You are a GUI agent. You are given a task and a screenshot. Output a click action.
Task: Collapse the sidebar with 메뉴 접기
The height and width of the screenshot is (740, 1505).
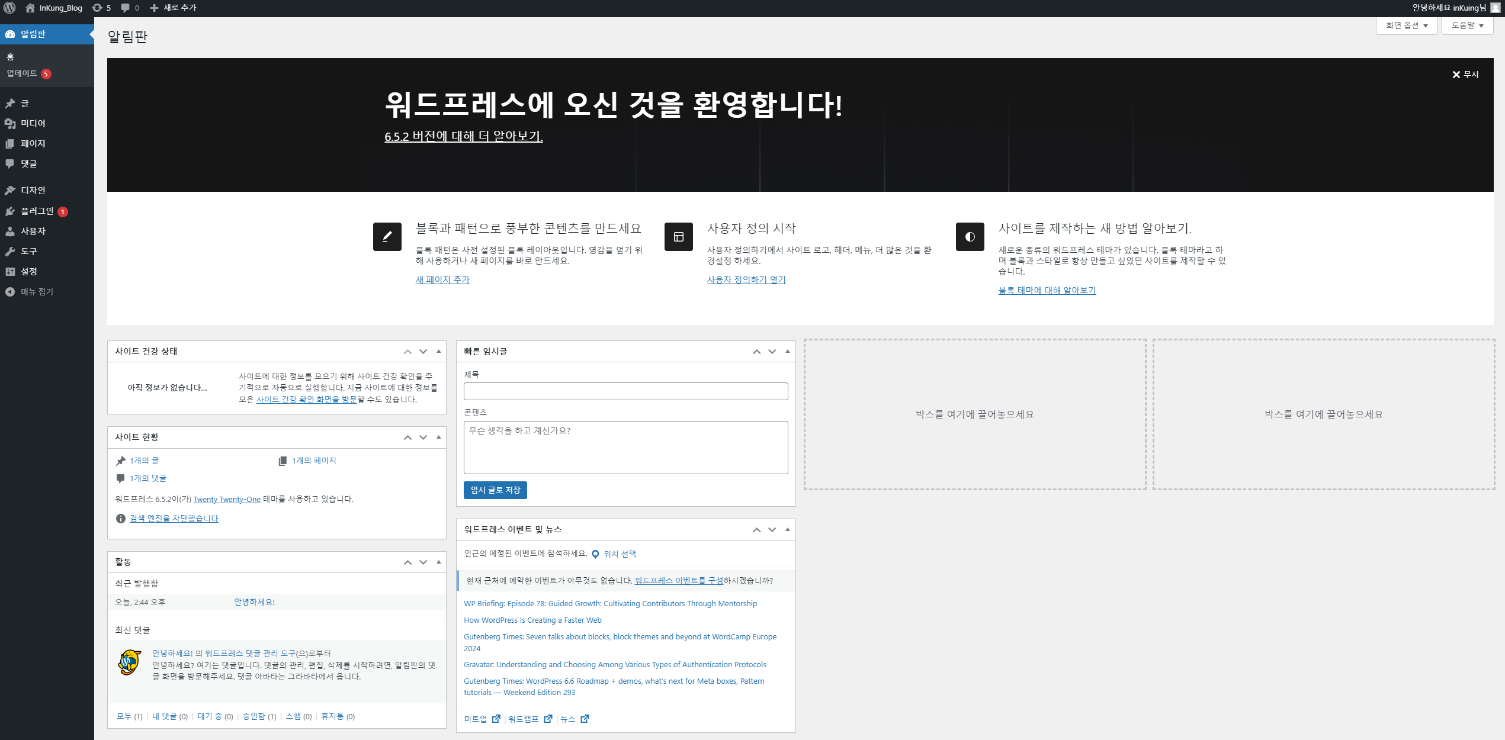click(37, 291)
